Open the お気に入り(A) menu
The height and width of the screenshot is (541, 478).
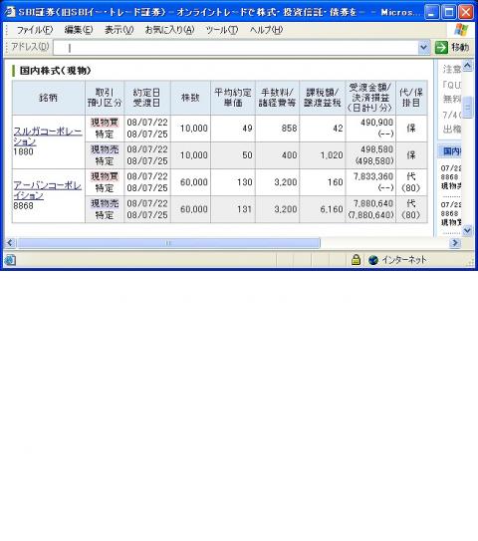click(169, 30)
